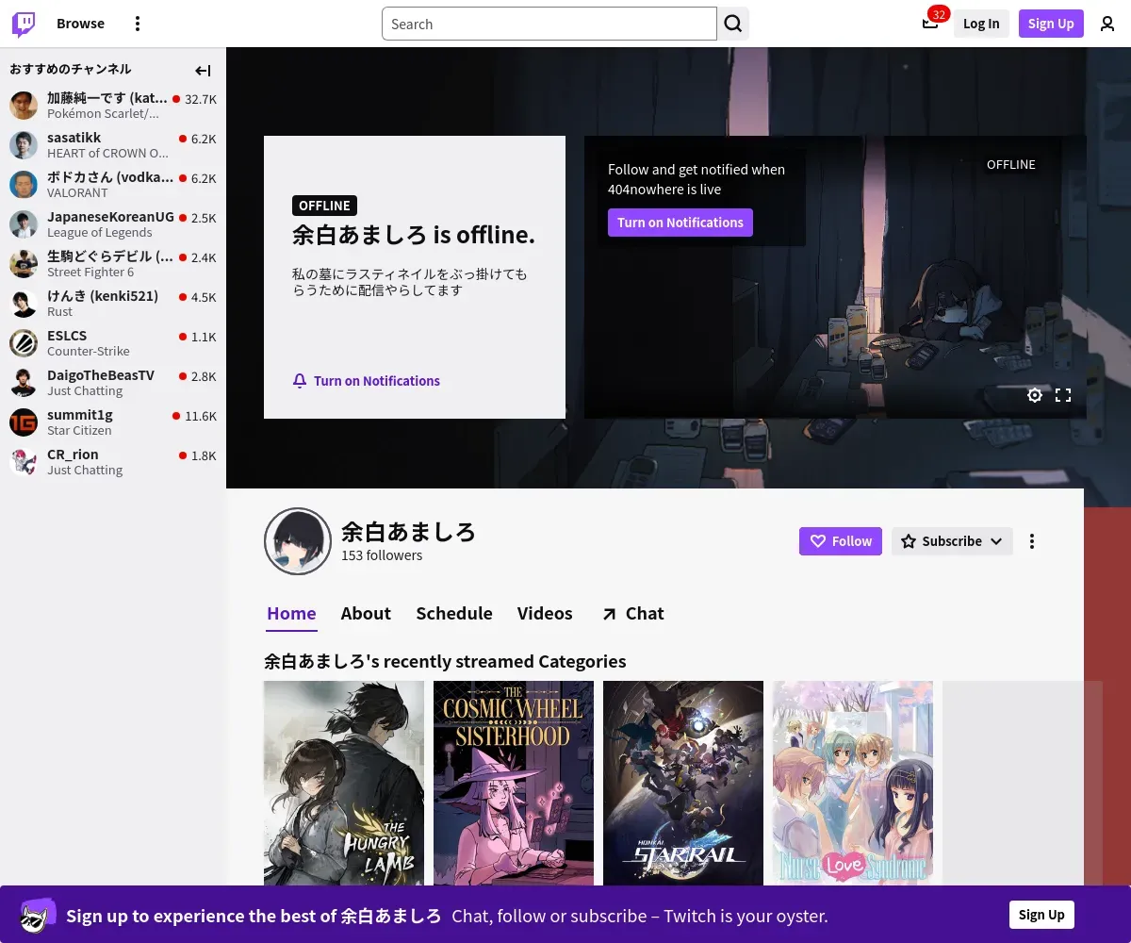Open the 余白あましろ channel avatar
The width and height of the screenshot is (1131, 943).
click(x=298, y=541)
